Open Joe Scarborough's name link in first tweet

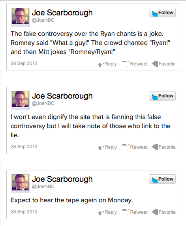tap(62, 13)
